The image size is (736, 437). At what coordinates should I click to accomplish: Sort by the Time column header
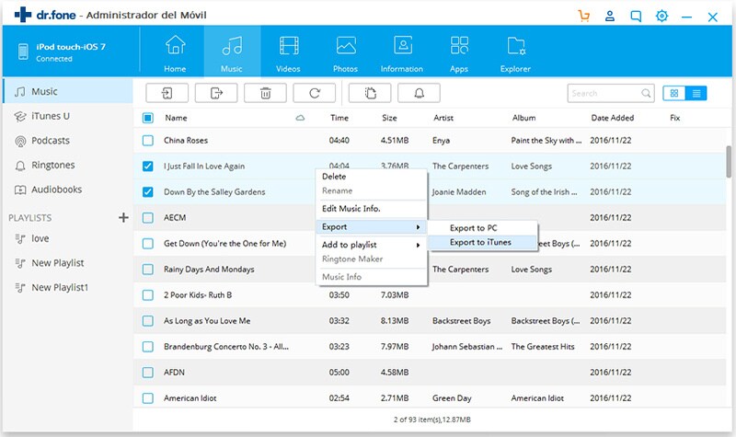[339, 118]
